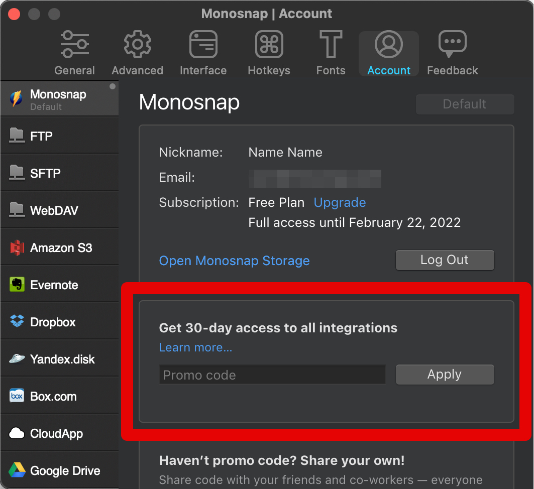Click the FTP server icon
This screenshot has width=534, height=489.
[17, 136]
